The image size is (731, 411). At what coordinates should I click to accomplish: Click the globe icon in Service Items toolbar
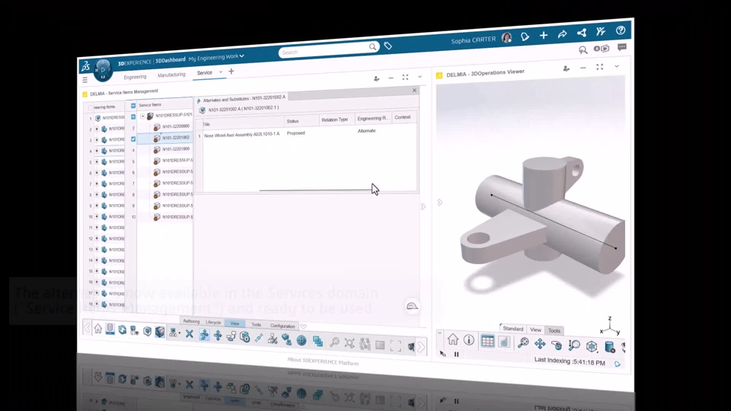pos(302,341)
